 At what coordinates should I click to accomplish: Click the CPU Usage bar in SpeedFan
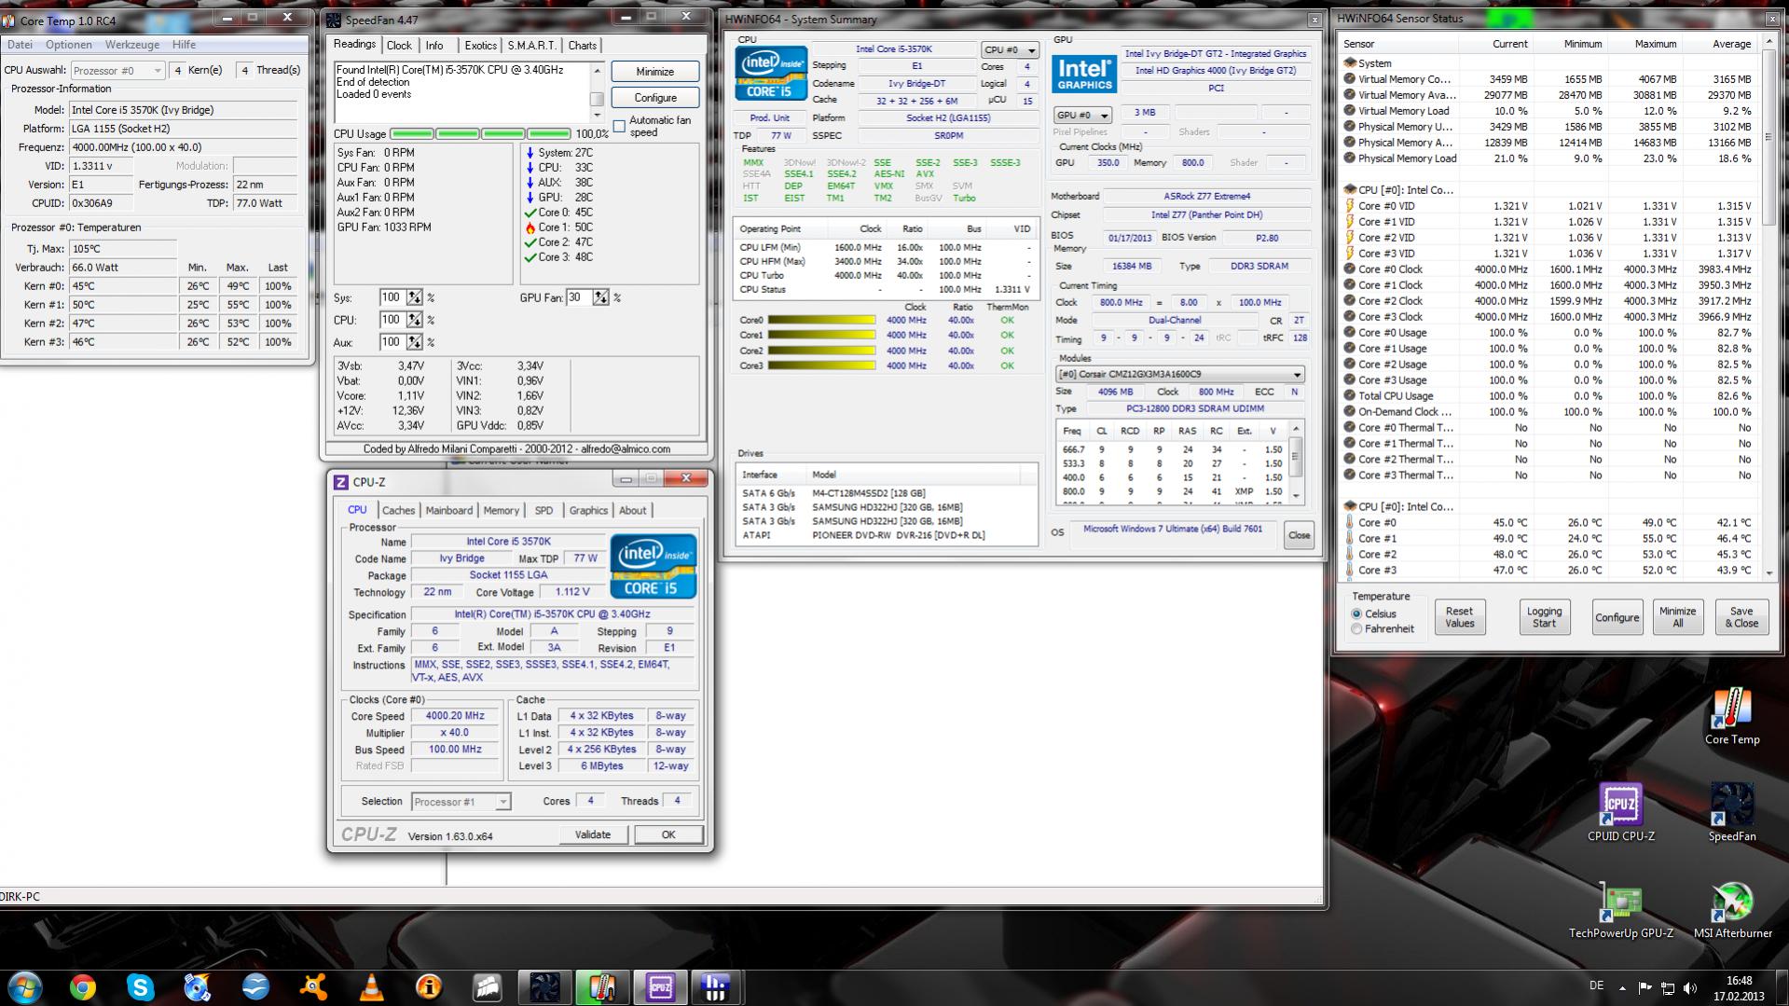click(480, 134)
